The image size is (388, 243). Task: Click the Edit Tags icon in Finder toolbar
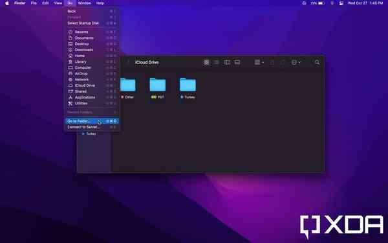click(283, 62)
